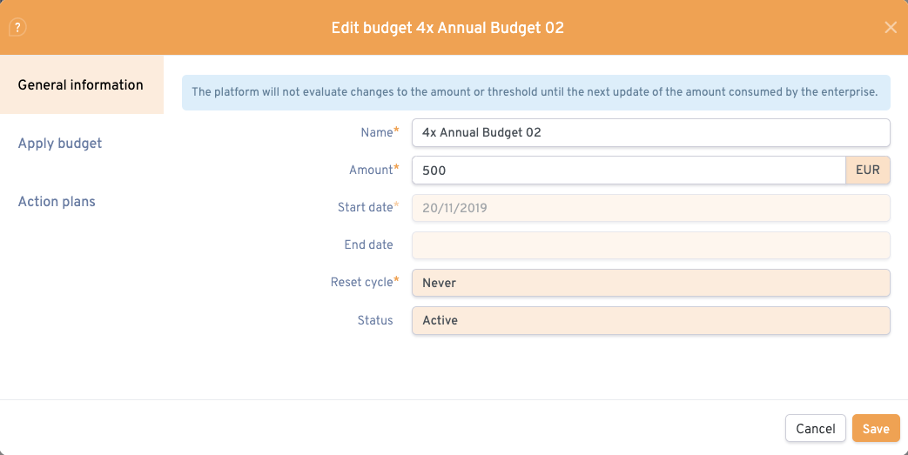The width and height of the screenshot is (908, 455).
Task: Select the blue platform notice text
Action: click(535, 92)
